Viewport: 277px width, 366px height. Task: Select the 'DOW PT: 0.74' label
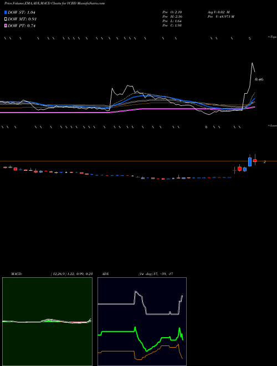(22, 26)
